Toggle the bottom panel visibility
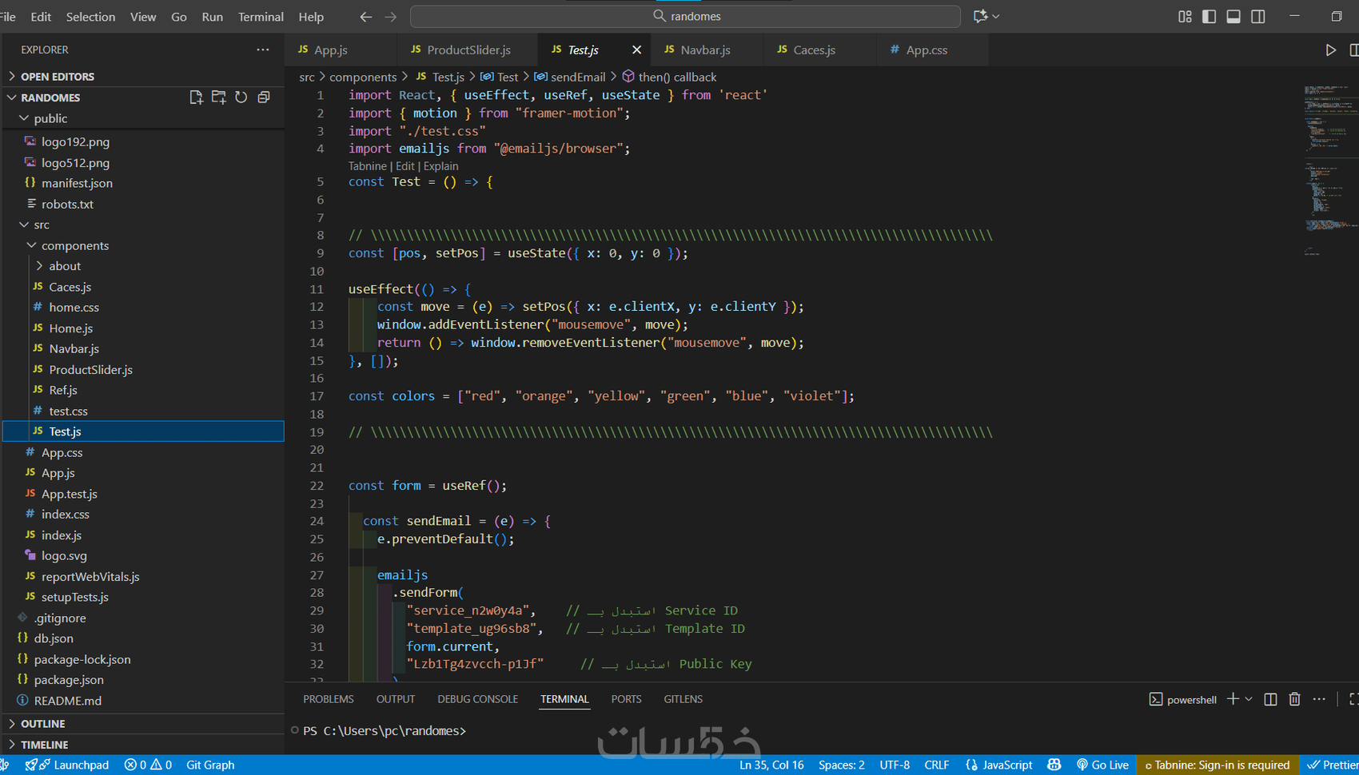The width and height of the screenshot is (1359, 775). point(1233,16)
